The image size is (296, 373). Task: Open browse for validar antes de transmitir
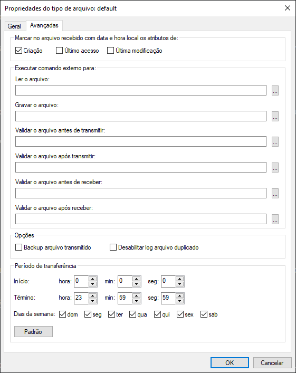coord(275,141)
